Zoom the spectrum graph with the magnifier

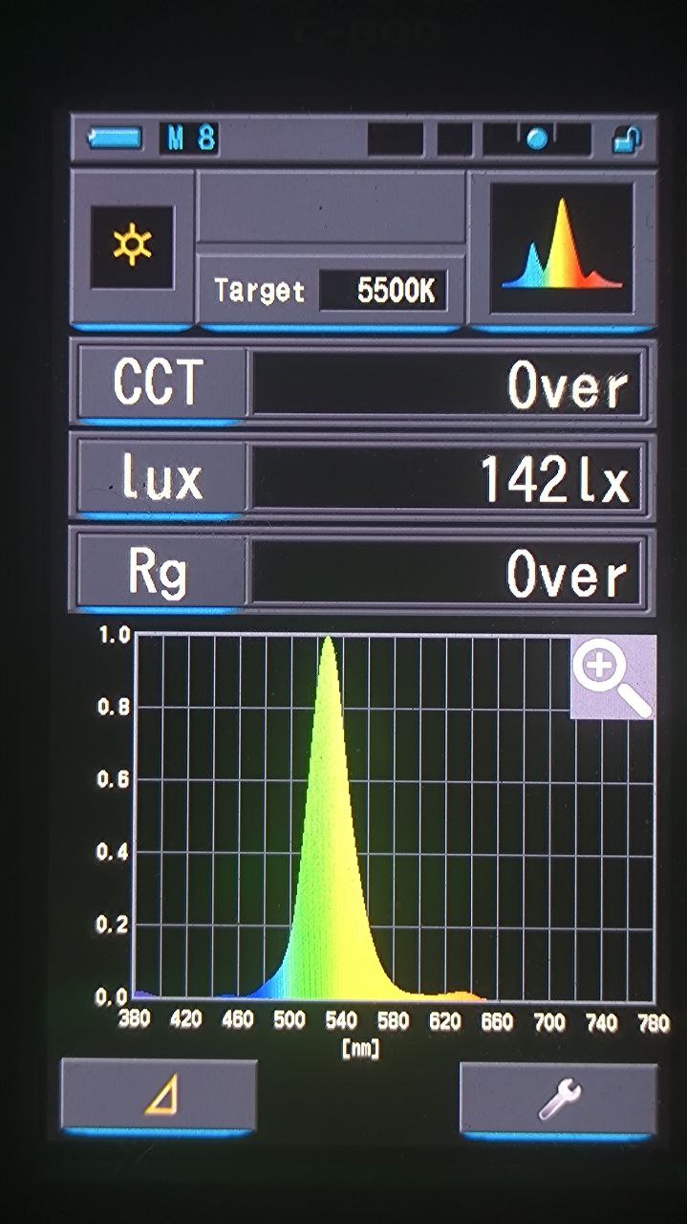coord(612,677)
